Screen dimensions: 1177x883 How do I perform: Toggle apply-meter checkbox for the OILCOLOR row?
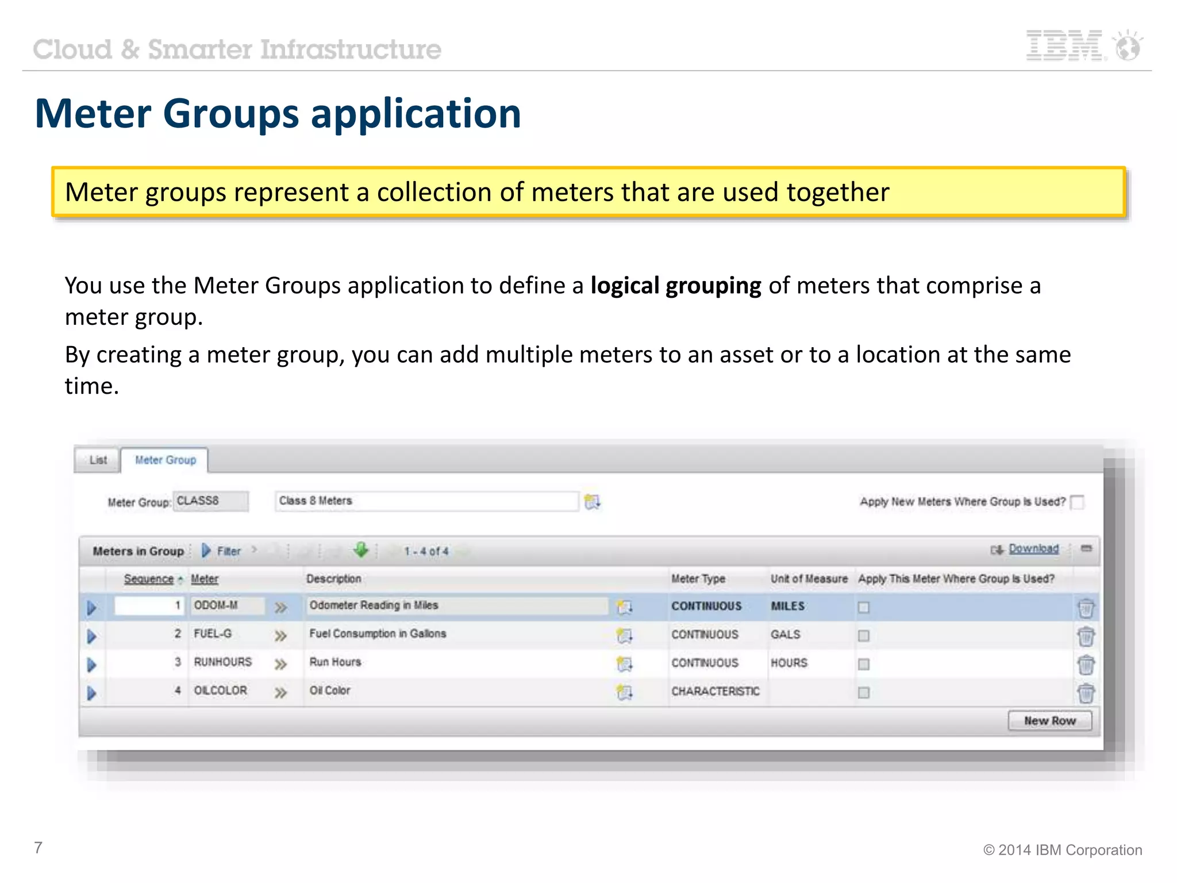[863, 693]
